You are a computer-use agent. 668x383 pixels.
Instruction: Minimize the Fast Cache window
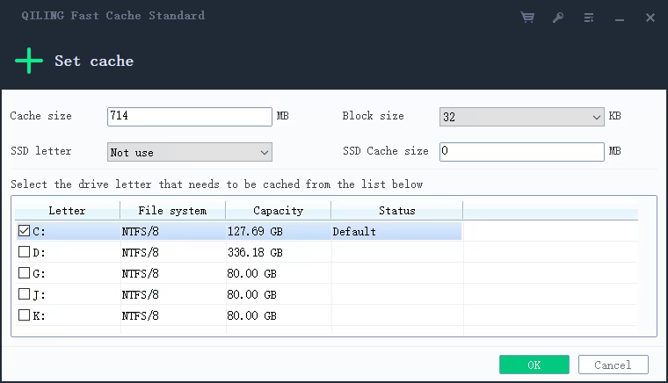pyautogui.click(x=620, y=17)
